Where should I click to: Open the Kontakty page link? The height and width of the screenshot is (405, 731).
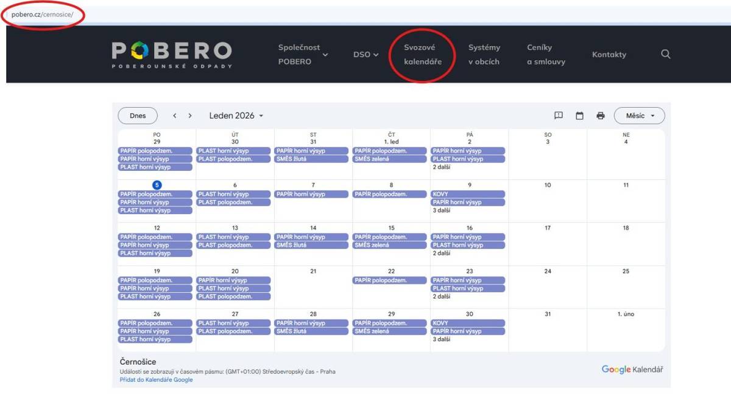click(609, 54)
